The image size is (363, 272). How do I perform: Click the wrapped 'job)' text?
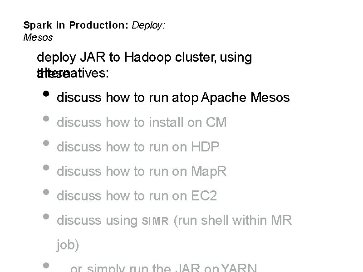pos(68,245)
